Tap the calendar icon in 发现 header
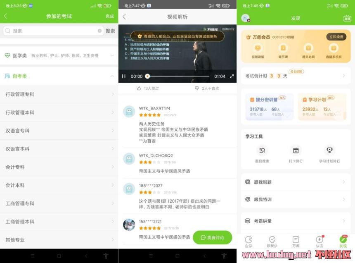355x263 pixels. pyautogui.click(x=347, y=18)
